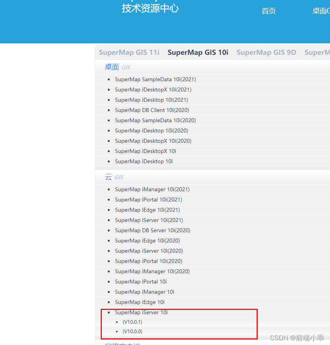The image size is (330, 345).
Task: Switch to the SuperMap GIS 9D tab
Action: pyautogui.click(x=266, y=52)
